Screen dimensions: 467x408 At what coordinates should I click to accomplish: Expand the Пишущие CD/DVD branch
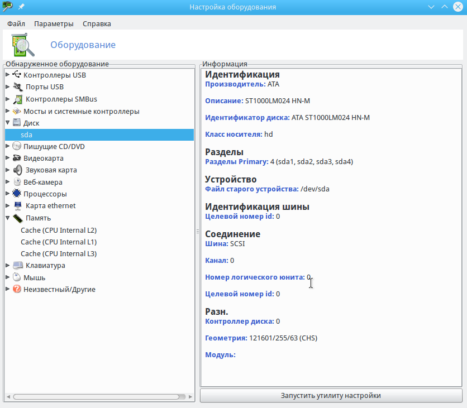pos(8,146)
